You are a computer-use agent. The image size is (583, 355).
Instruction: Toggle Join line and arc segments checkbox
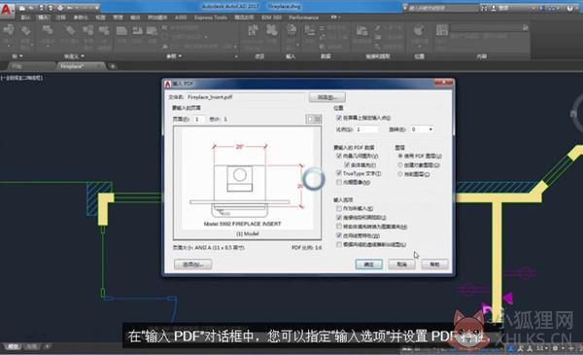[x=339, y=217]
